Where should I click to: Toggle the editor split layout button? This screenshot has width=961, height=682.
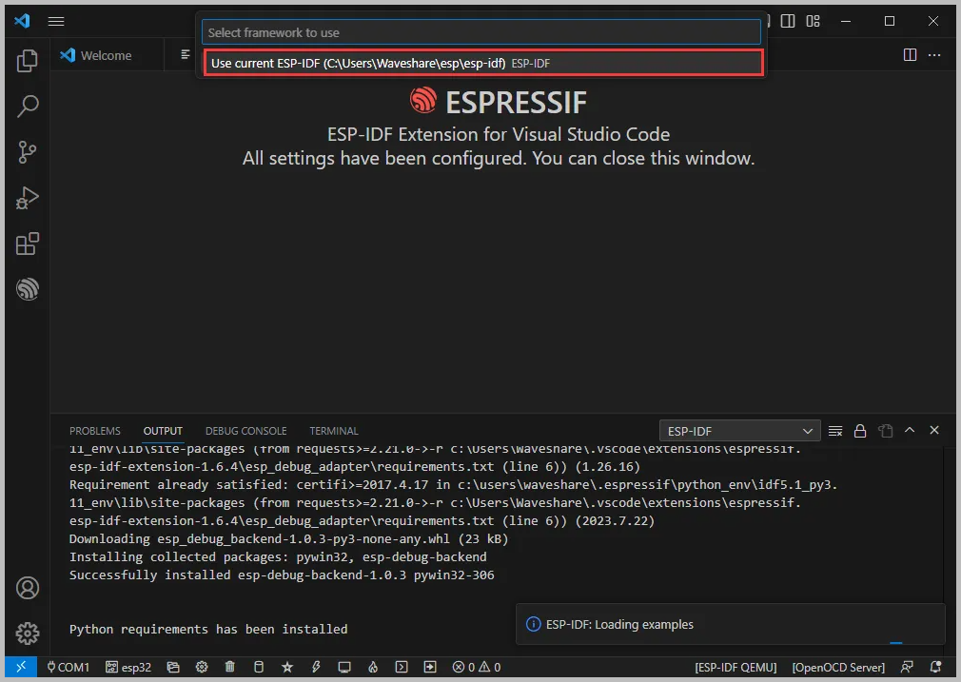[x=911, y=54]
